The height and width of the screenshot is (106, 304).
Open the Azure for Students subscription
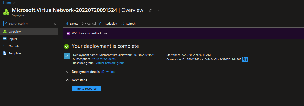103,59
